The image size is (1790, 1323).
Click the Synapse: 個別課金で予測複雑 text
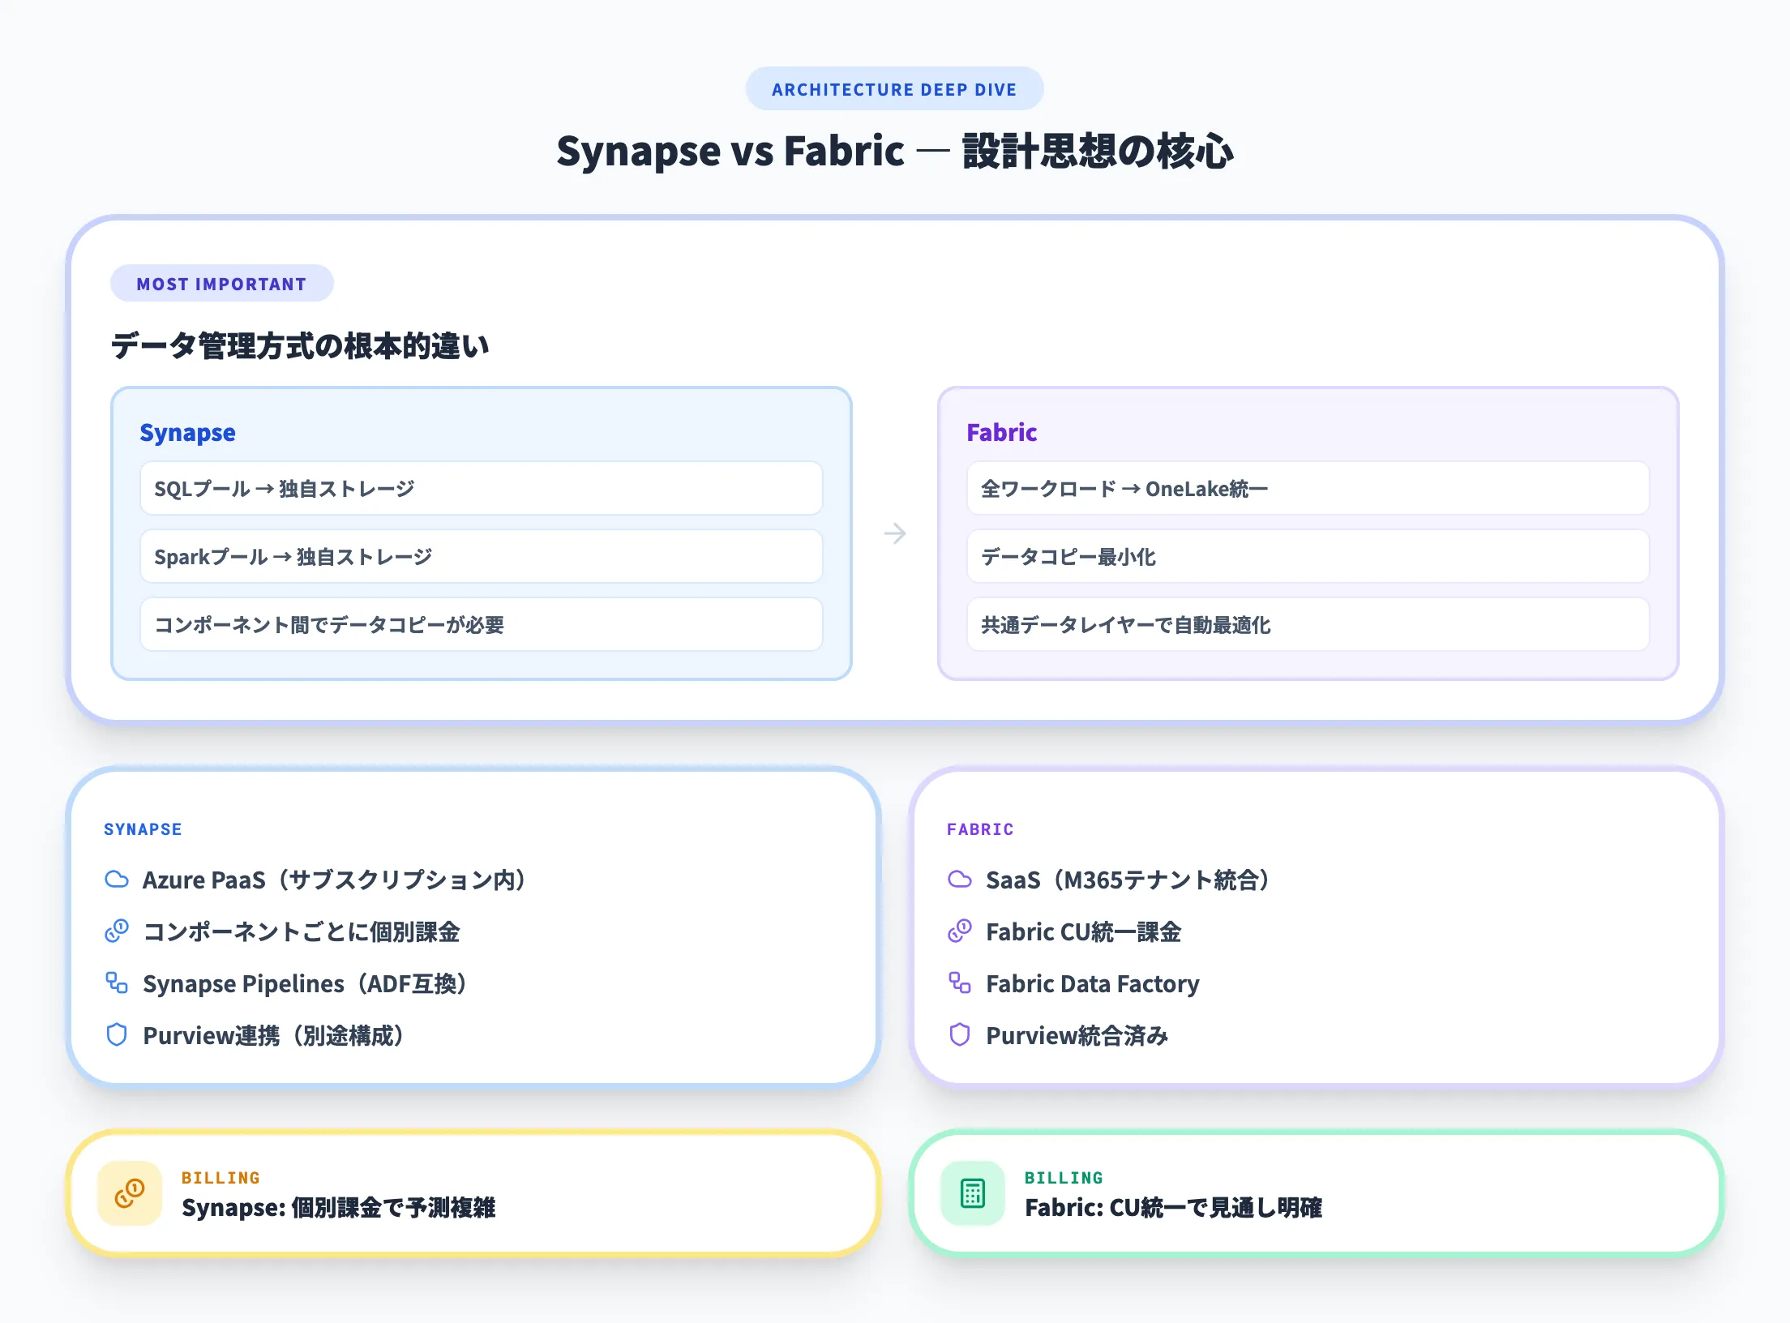[x=339, y=1208]
